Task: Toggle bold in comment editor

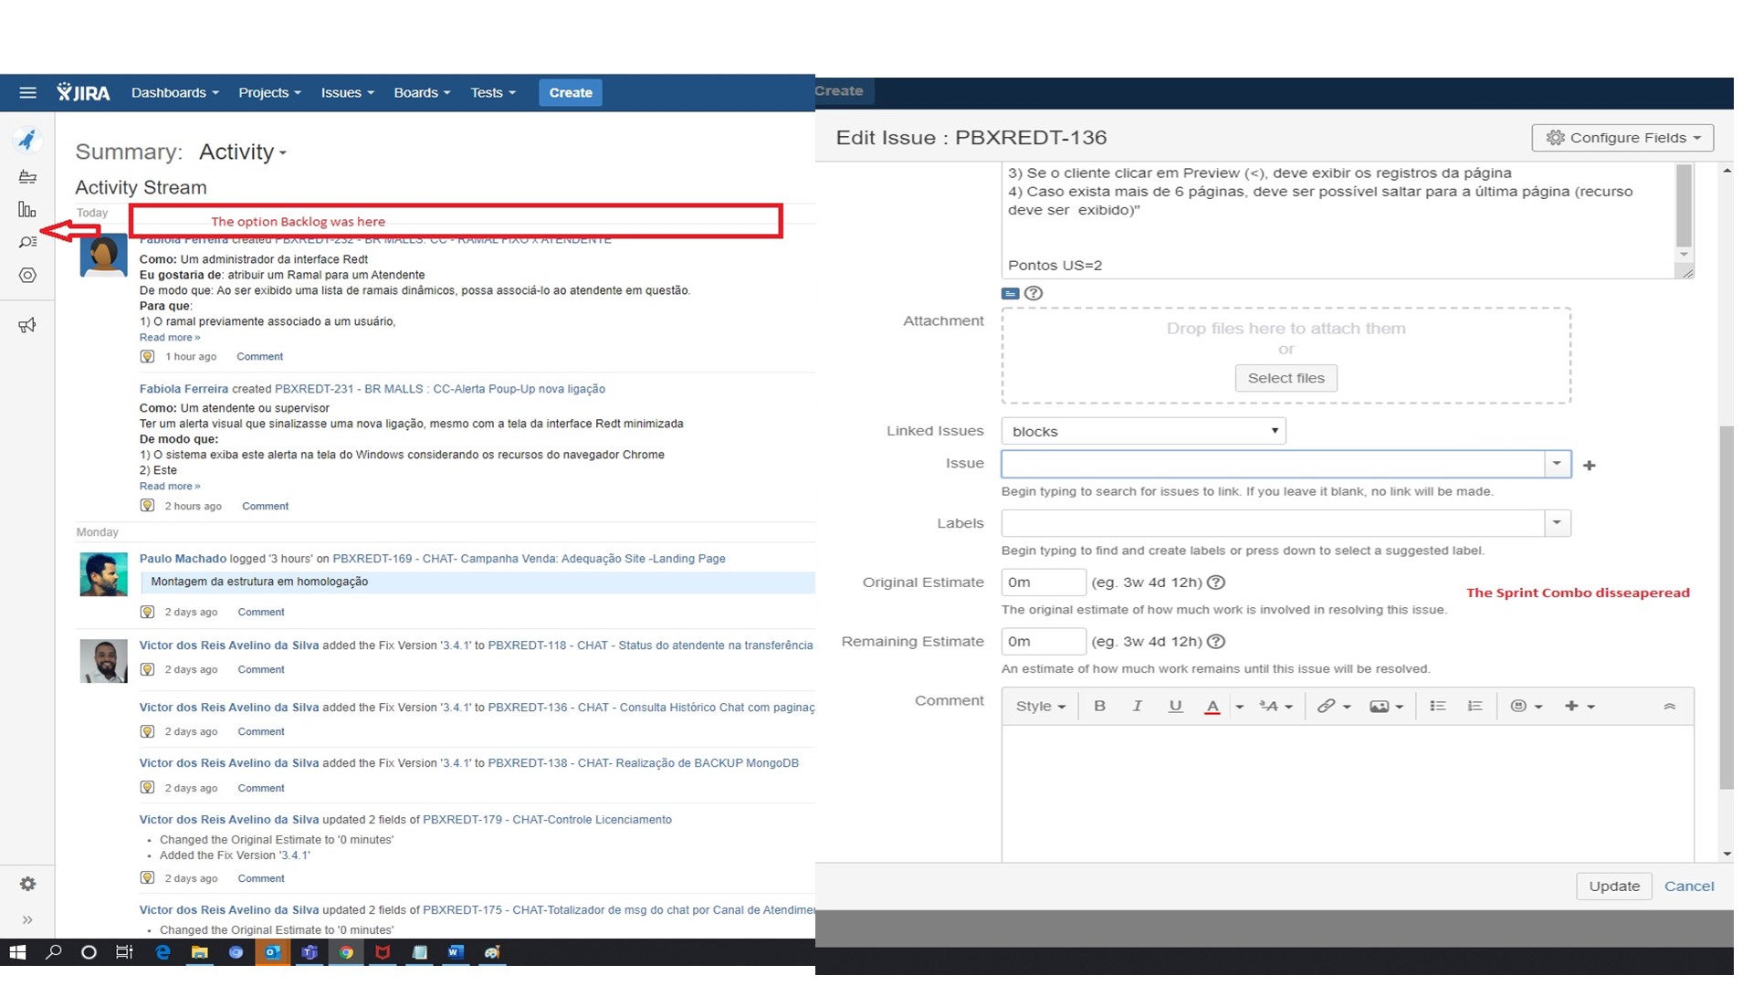Action: (x=1099, y=706)
